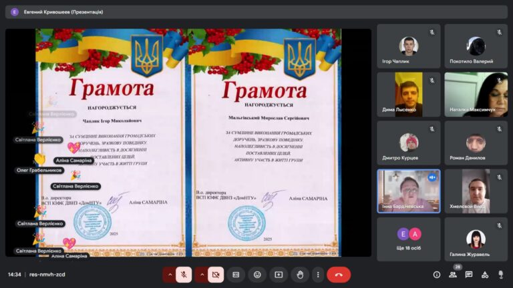The width and height of the screenshot is (513, 288).
Task: Leave the call with the red button
Action: pyautogui.click(x=339, y=275)
